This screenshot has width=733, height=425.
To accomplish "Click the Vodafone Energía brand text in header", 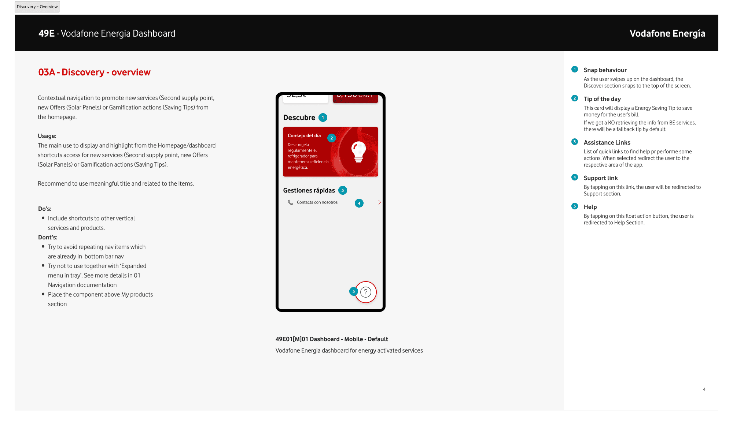I will click(x=667, y=33).
